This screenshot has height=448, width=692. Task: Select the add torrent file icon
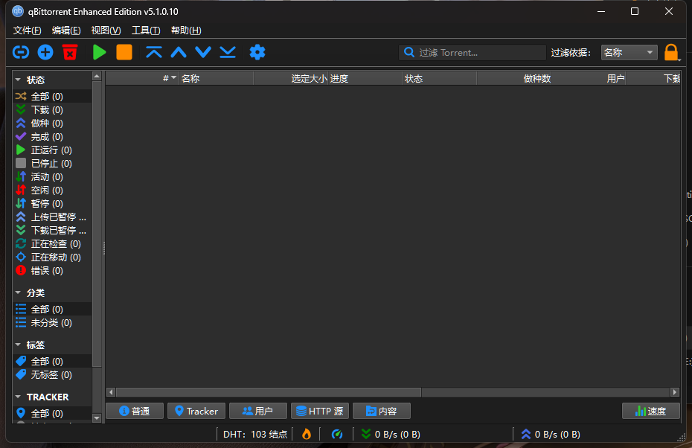(45, 52)
